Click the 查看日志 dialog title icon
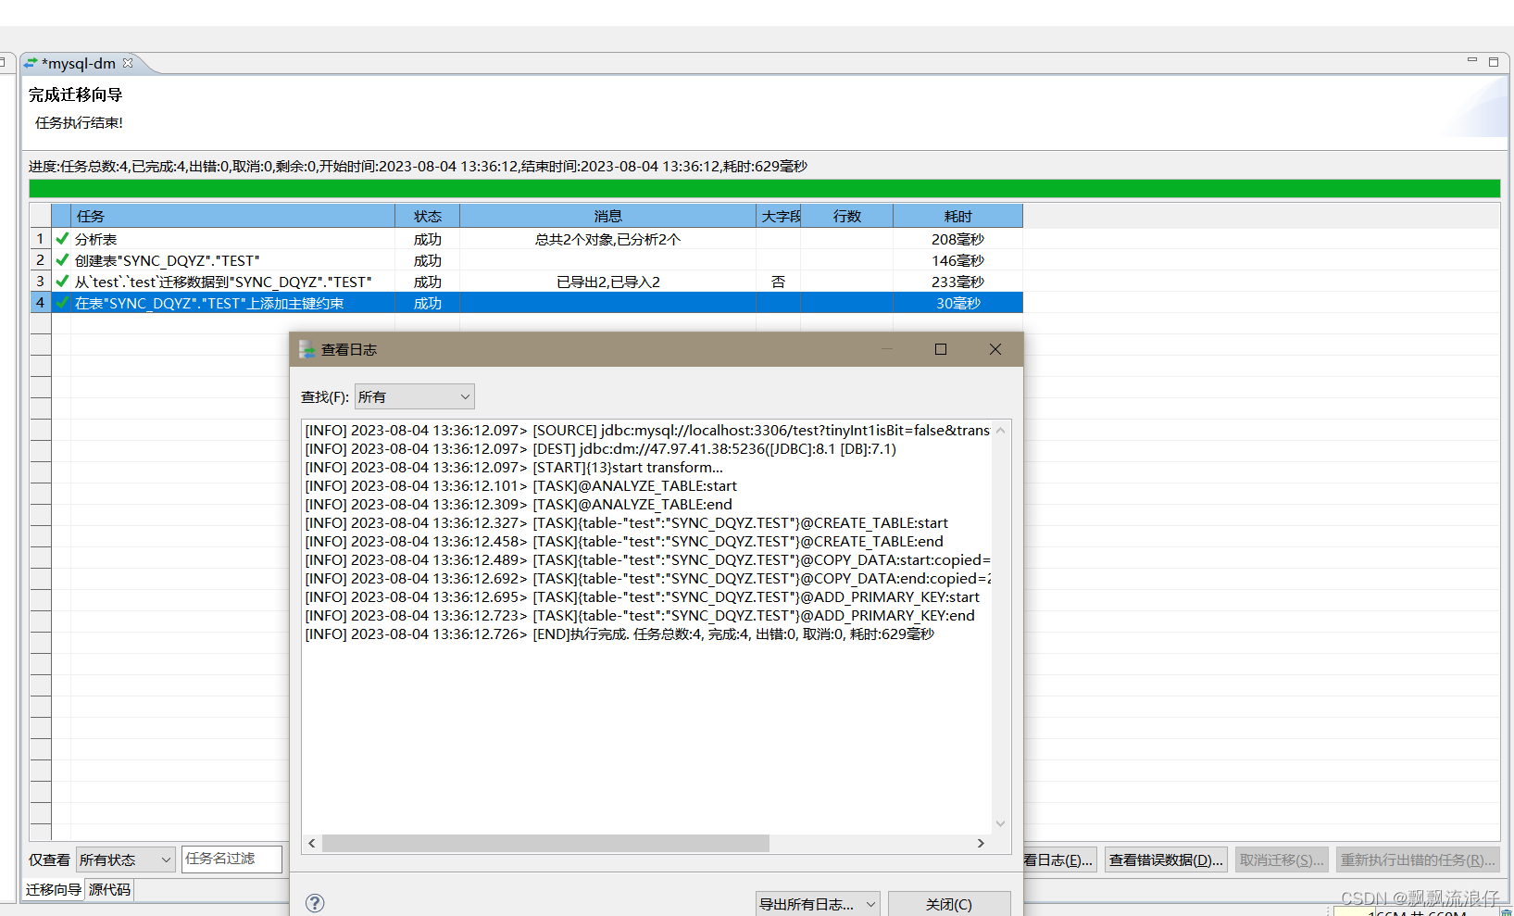 307,349
